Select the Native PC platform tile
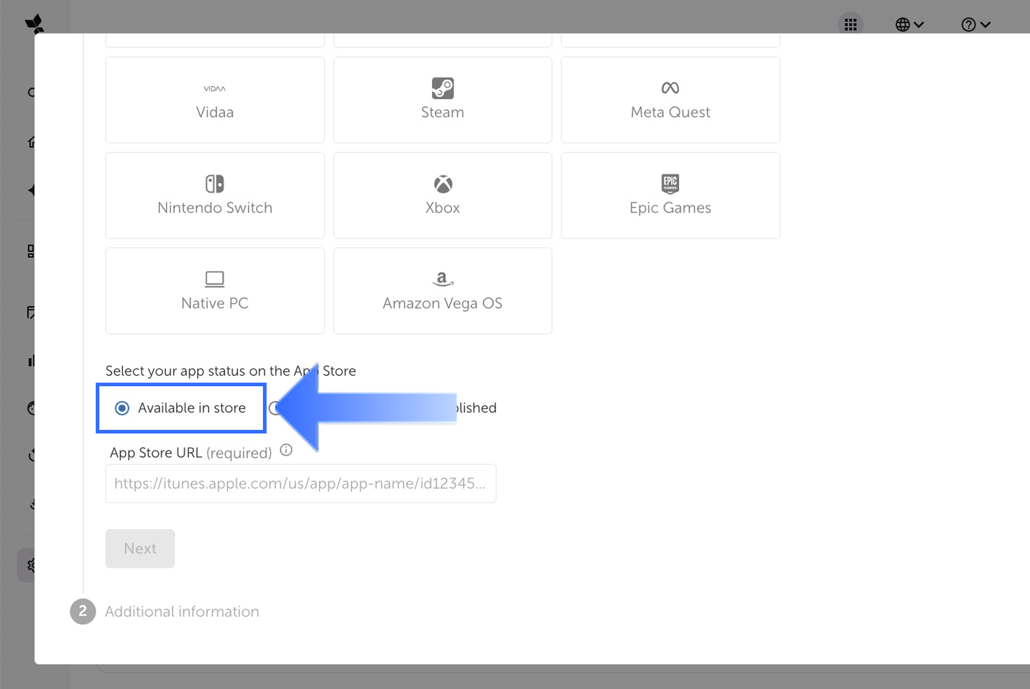The width and height of the screenshot is (1030, 689). [214, 291]
